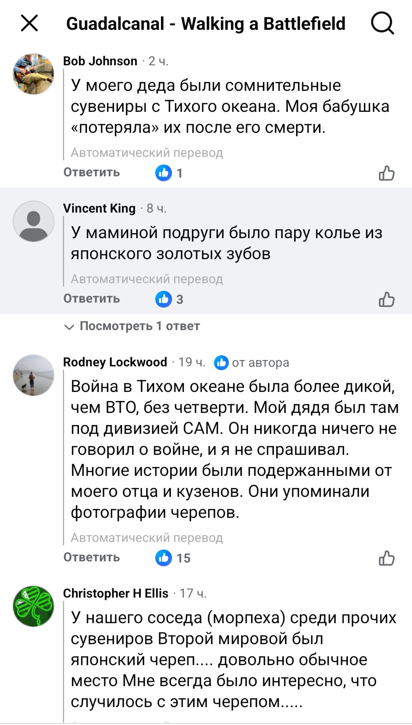This screenshot has width=412, height=725.
Task: Open Vincent King's default avatar
Action: [x=34, y=221]
